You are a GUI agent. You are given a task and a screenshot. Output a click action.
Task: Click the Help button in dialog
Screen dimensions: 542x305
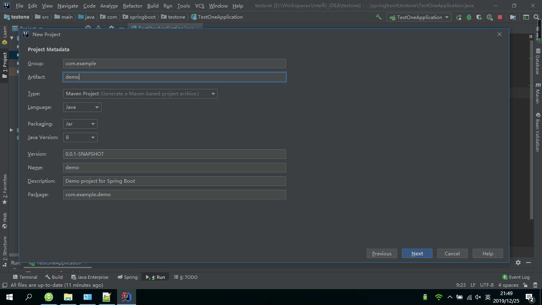[488, 253]
